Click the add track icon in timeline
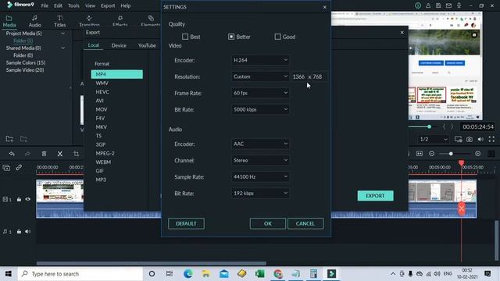The image size is (500, 281). (x=6, y=168)
